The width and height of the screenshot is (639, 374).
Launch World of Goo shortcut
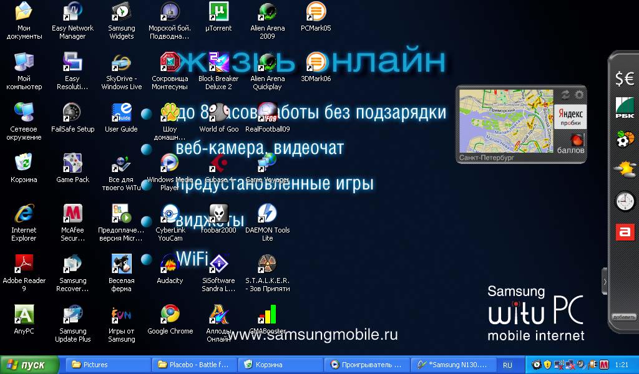[x=218, y=112]
